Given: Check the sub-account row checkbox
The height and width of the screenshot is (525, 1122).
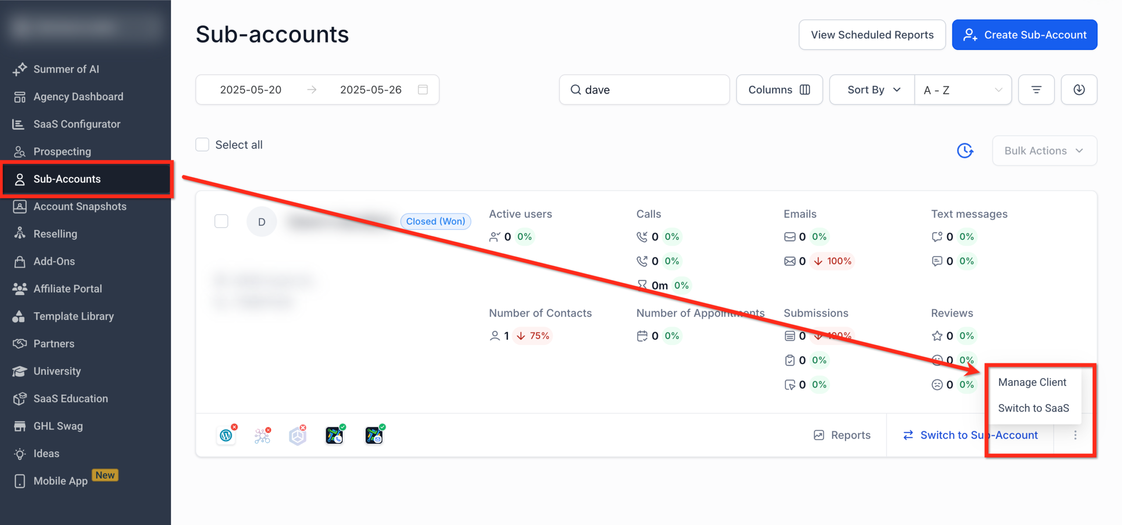Looking at the screenshot, I should (221, 221).
